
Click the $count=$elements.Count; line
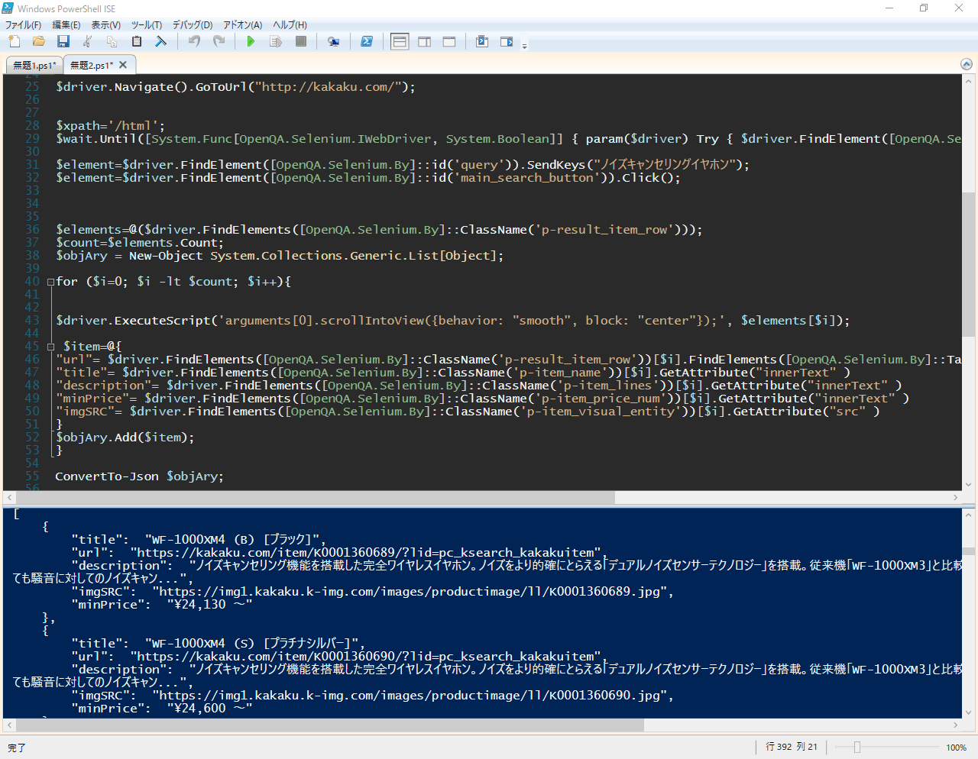point(139,243)
